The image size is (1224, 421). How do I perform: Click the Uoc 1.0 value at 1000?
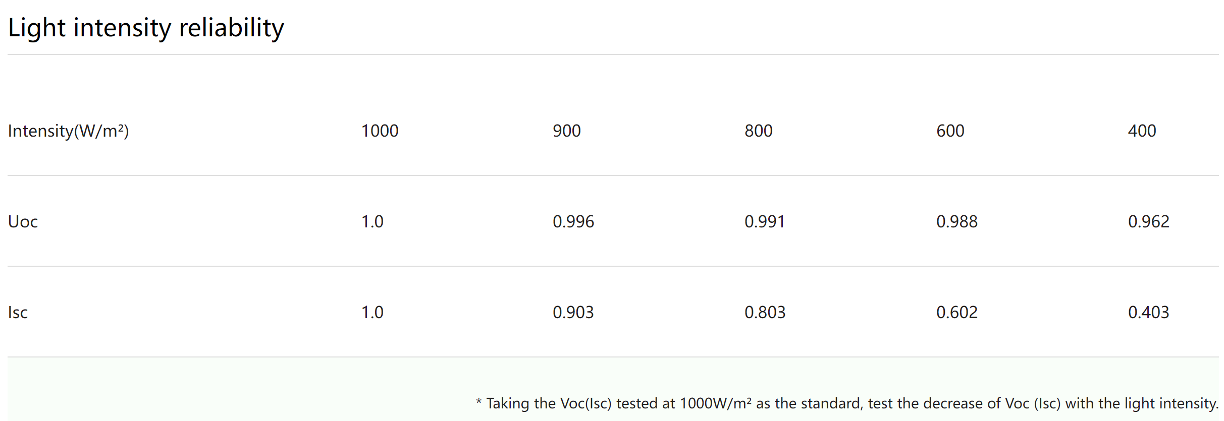(x=372, y=222)
